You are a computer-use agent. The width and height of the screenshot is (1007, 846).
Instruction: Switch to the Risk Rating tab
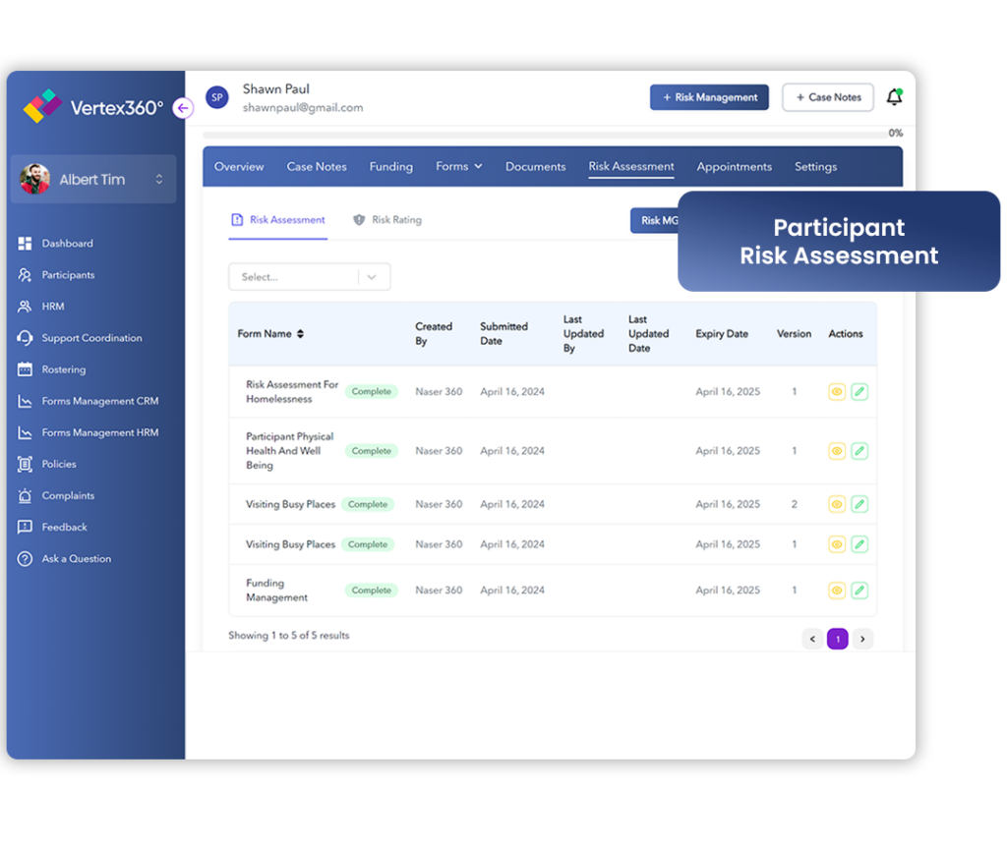pyautogui.click(x=395, y=220)
